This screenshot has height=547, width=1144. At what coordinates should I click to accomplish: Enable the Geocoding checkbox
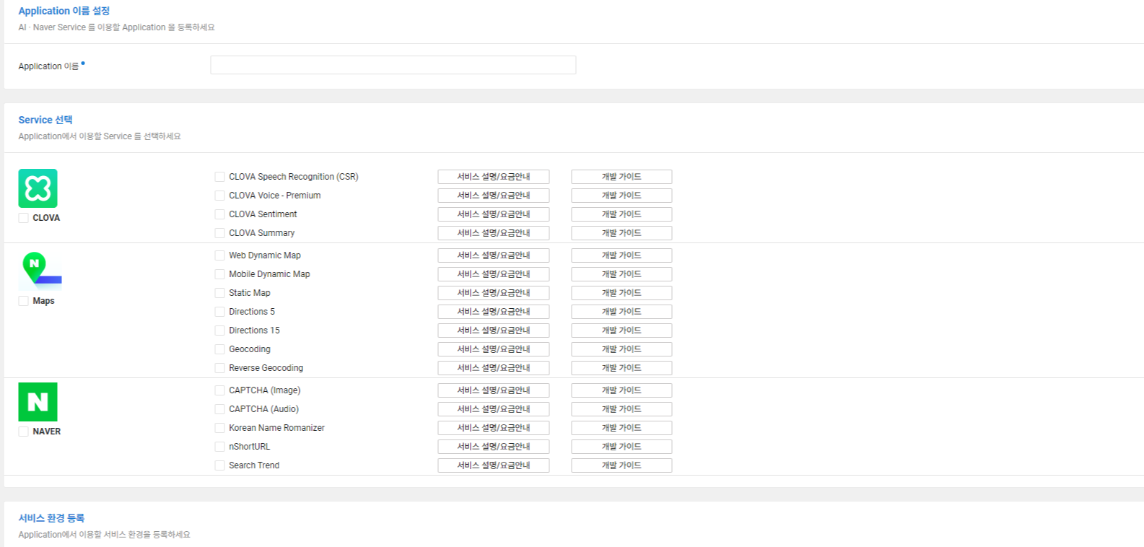click(219, 349)
